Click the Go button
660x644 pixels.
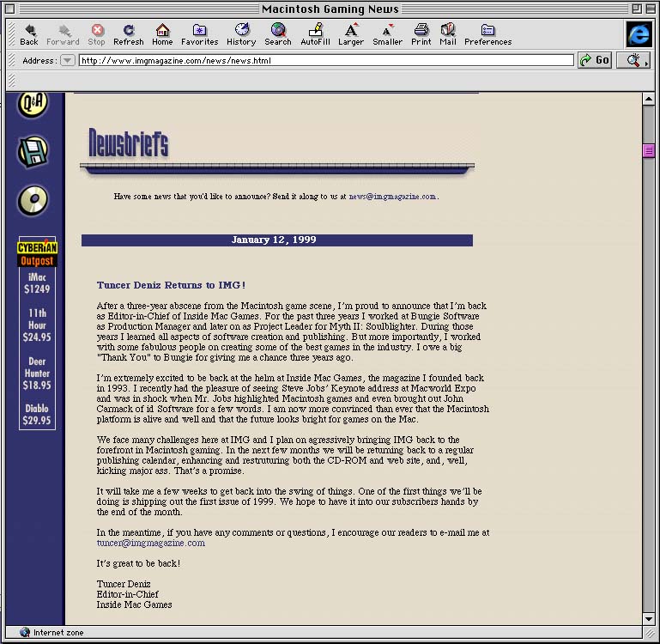[595, 60]
